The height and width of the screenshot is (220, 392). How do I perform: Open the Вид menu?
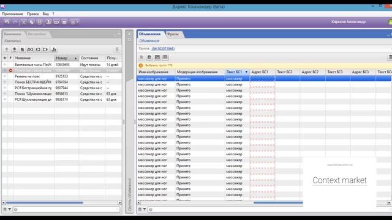coord(45,14)
